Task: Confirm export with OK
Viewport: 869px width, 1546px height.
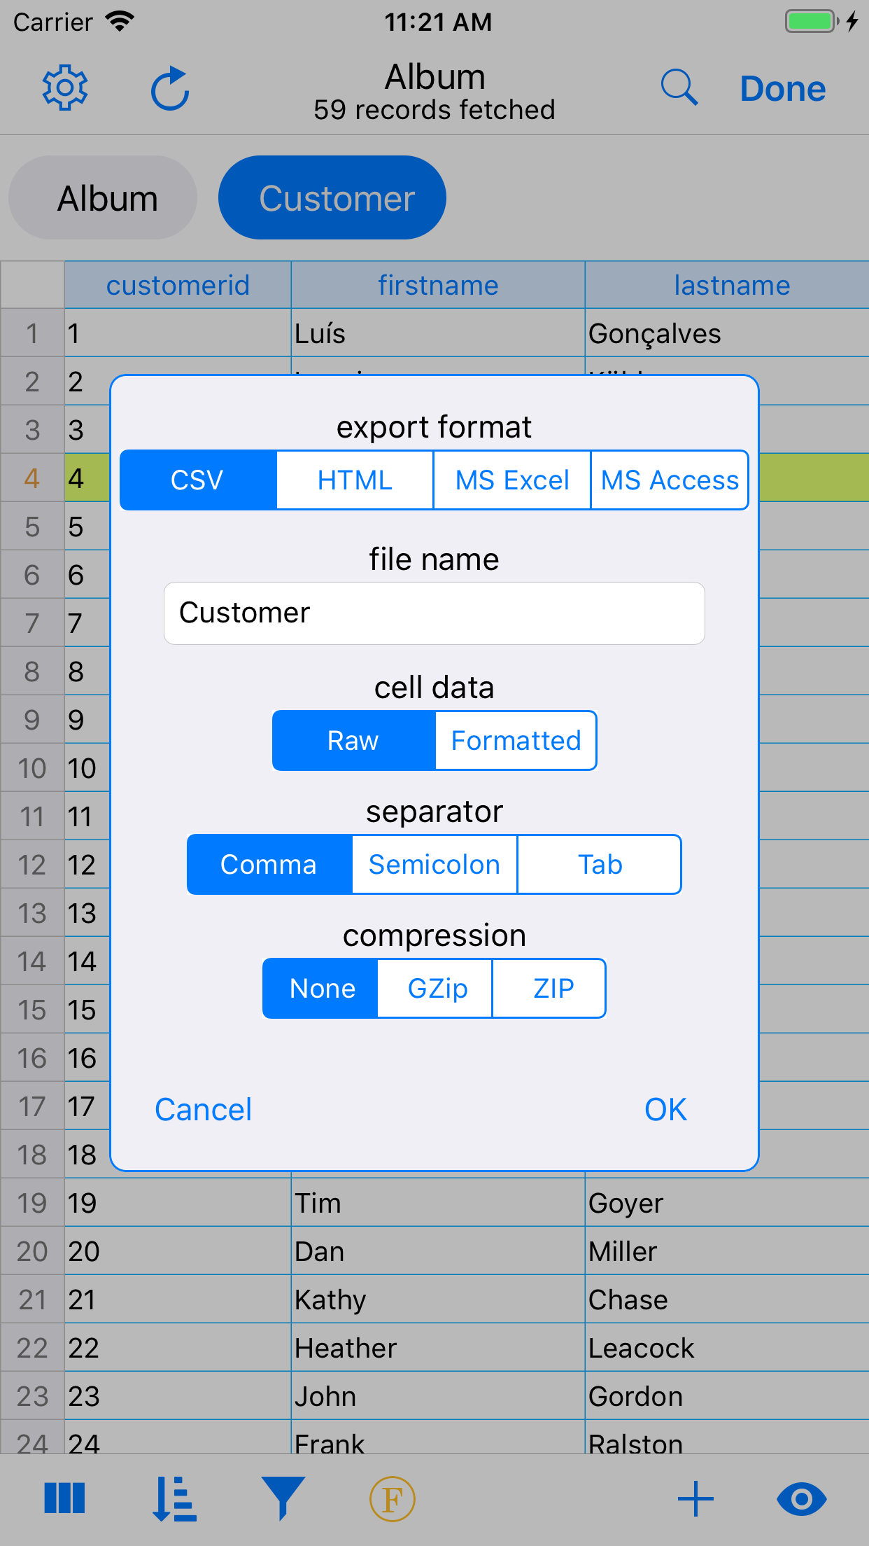Action: pos(665,1108)
